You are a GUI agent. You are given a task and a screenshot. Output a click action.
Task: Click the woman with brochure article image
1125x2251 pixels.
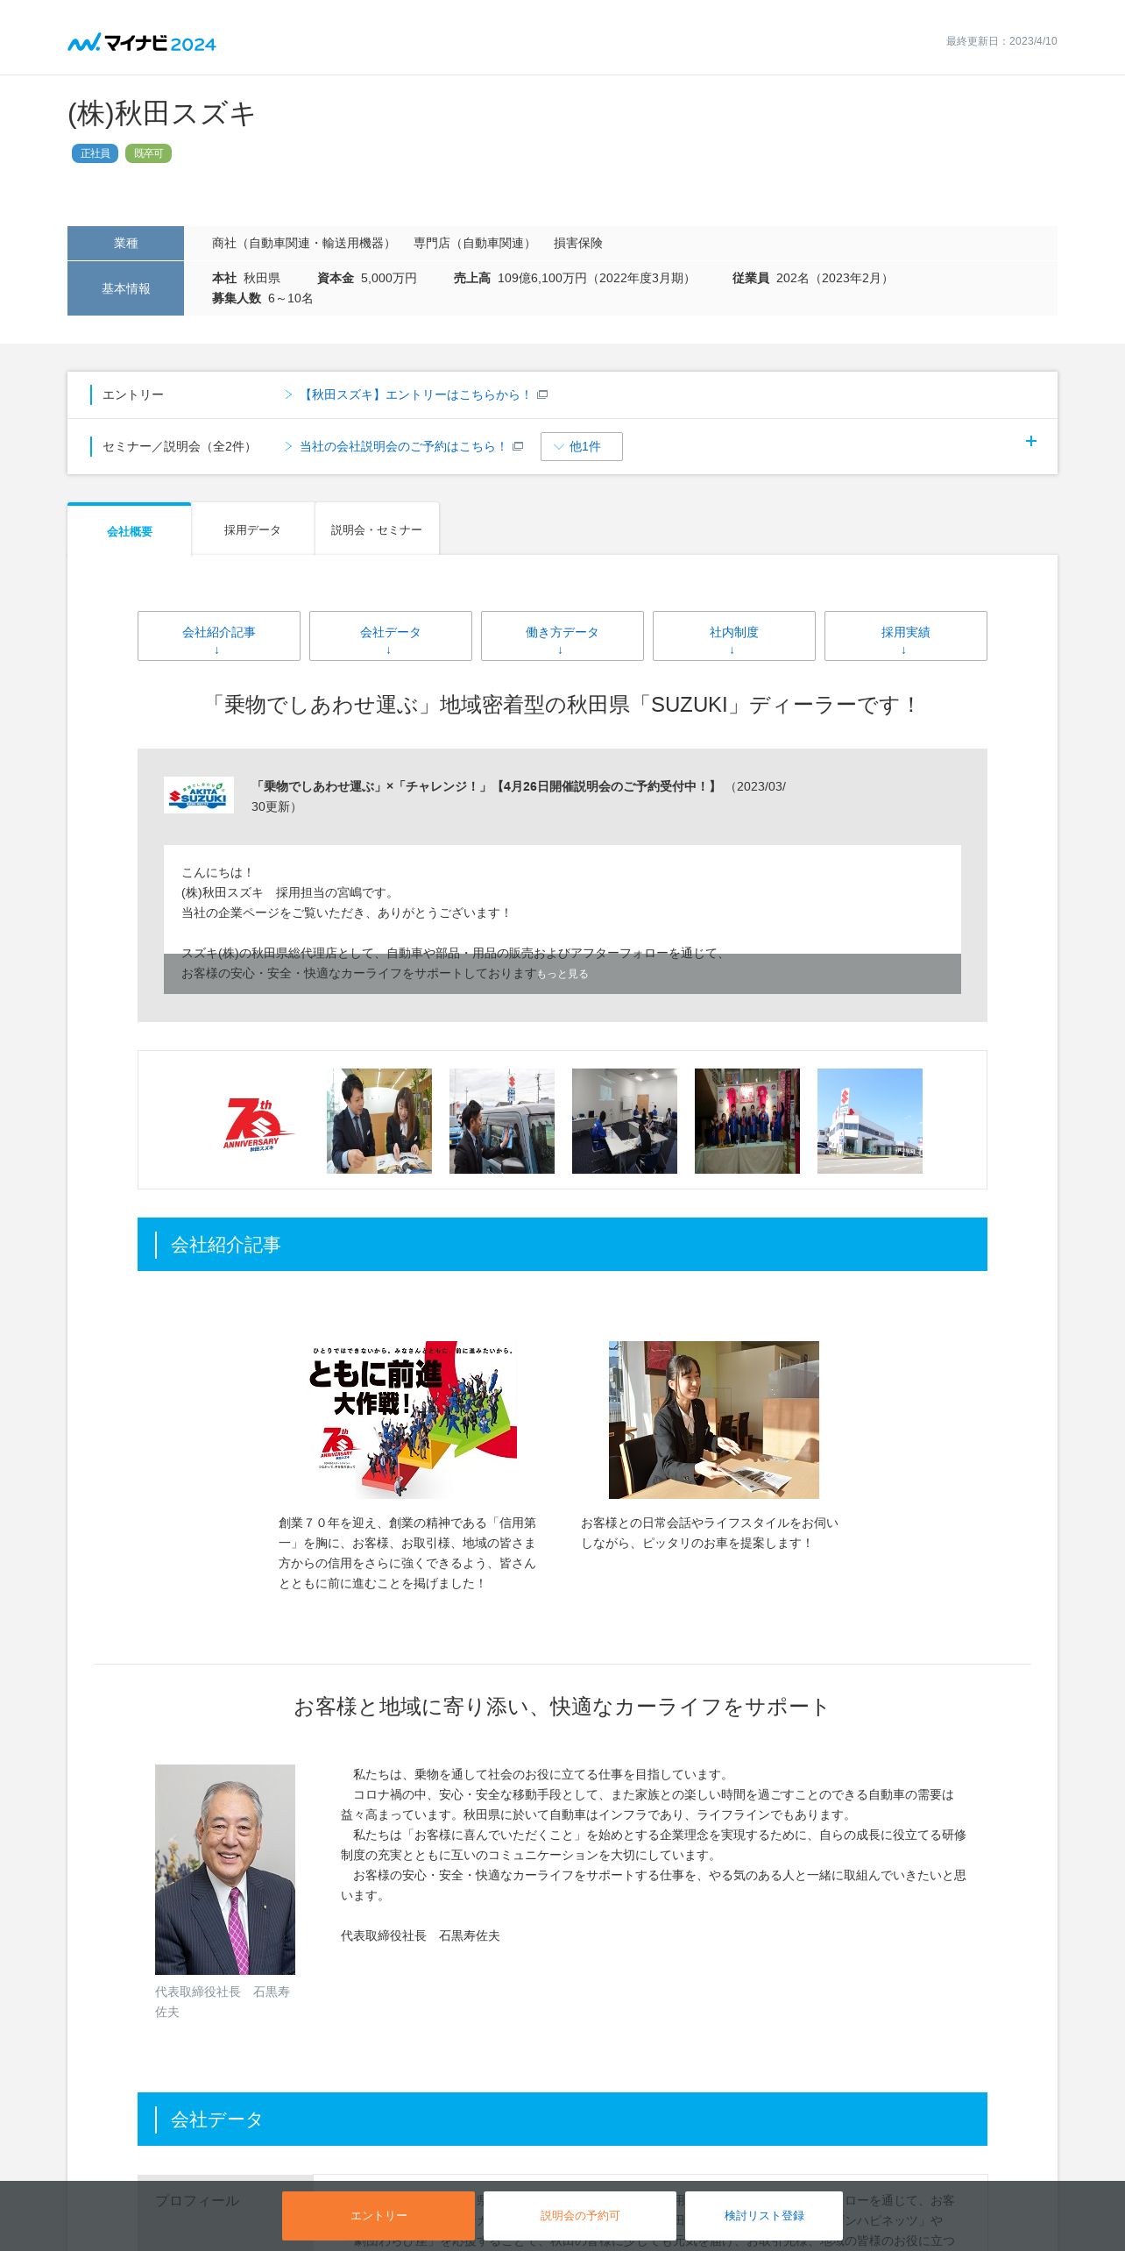point(714,1420)
